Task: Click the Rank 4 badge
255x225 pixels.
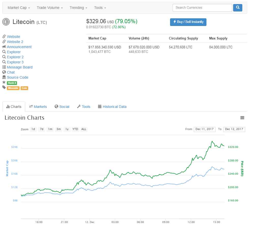Action: coord(12,83)
